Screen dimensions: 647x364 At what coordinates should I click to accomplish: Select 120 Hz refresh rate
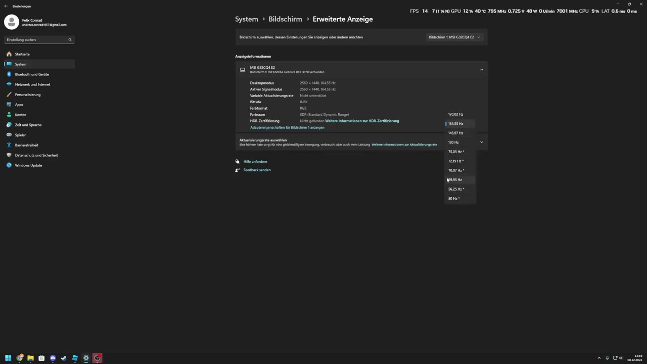[x=460, y=143]
